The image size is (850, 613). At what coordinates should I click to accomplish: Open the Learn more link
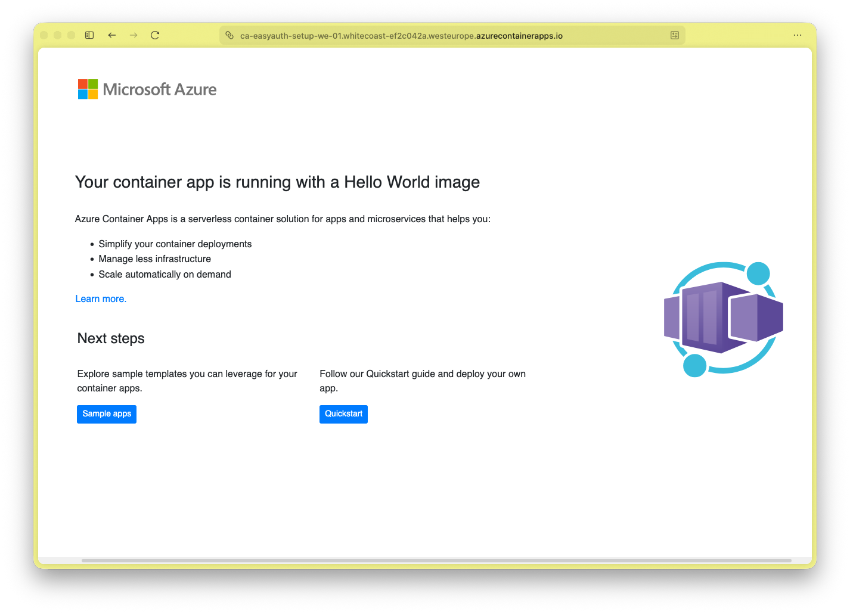(101, 298)
